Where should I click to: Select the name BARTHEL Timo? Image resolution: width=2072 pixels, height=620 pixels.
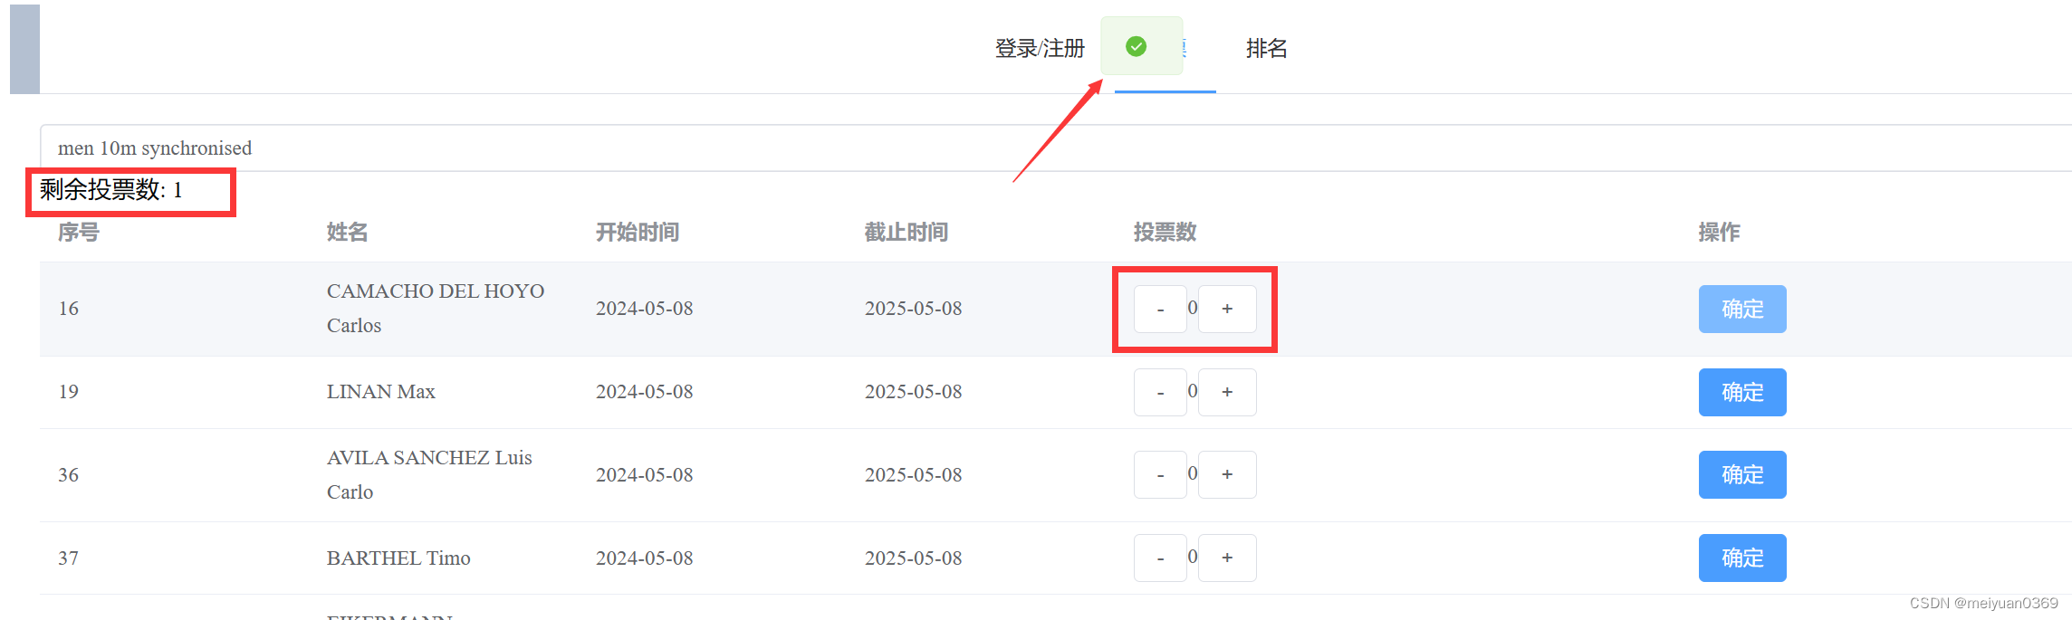coord(398,558)
